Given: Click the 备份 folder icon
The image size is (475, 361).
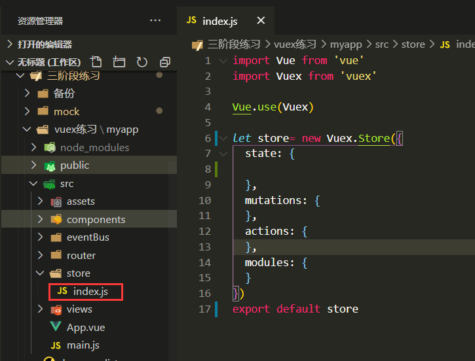Looking at the screenshot, I should (43, 94).
